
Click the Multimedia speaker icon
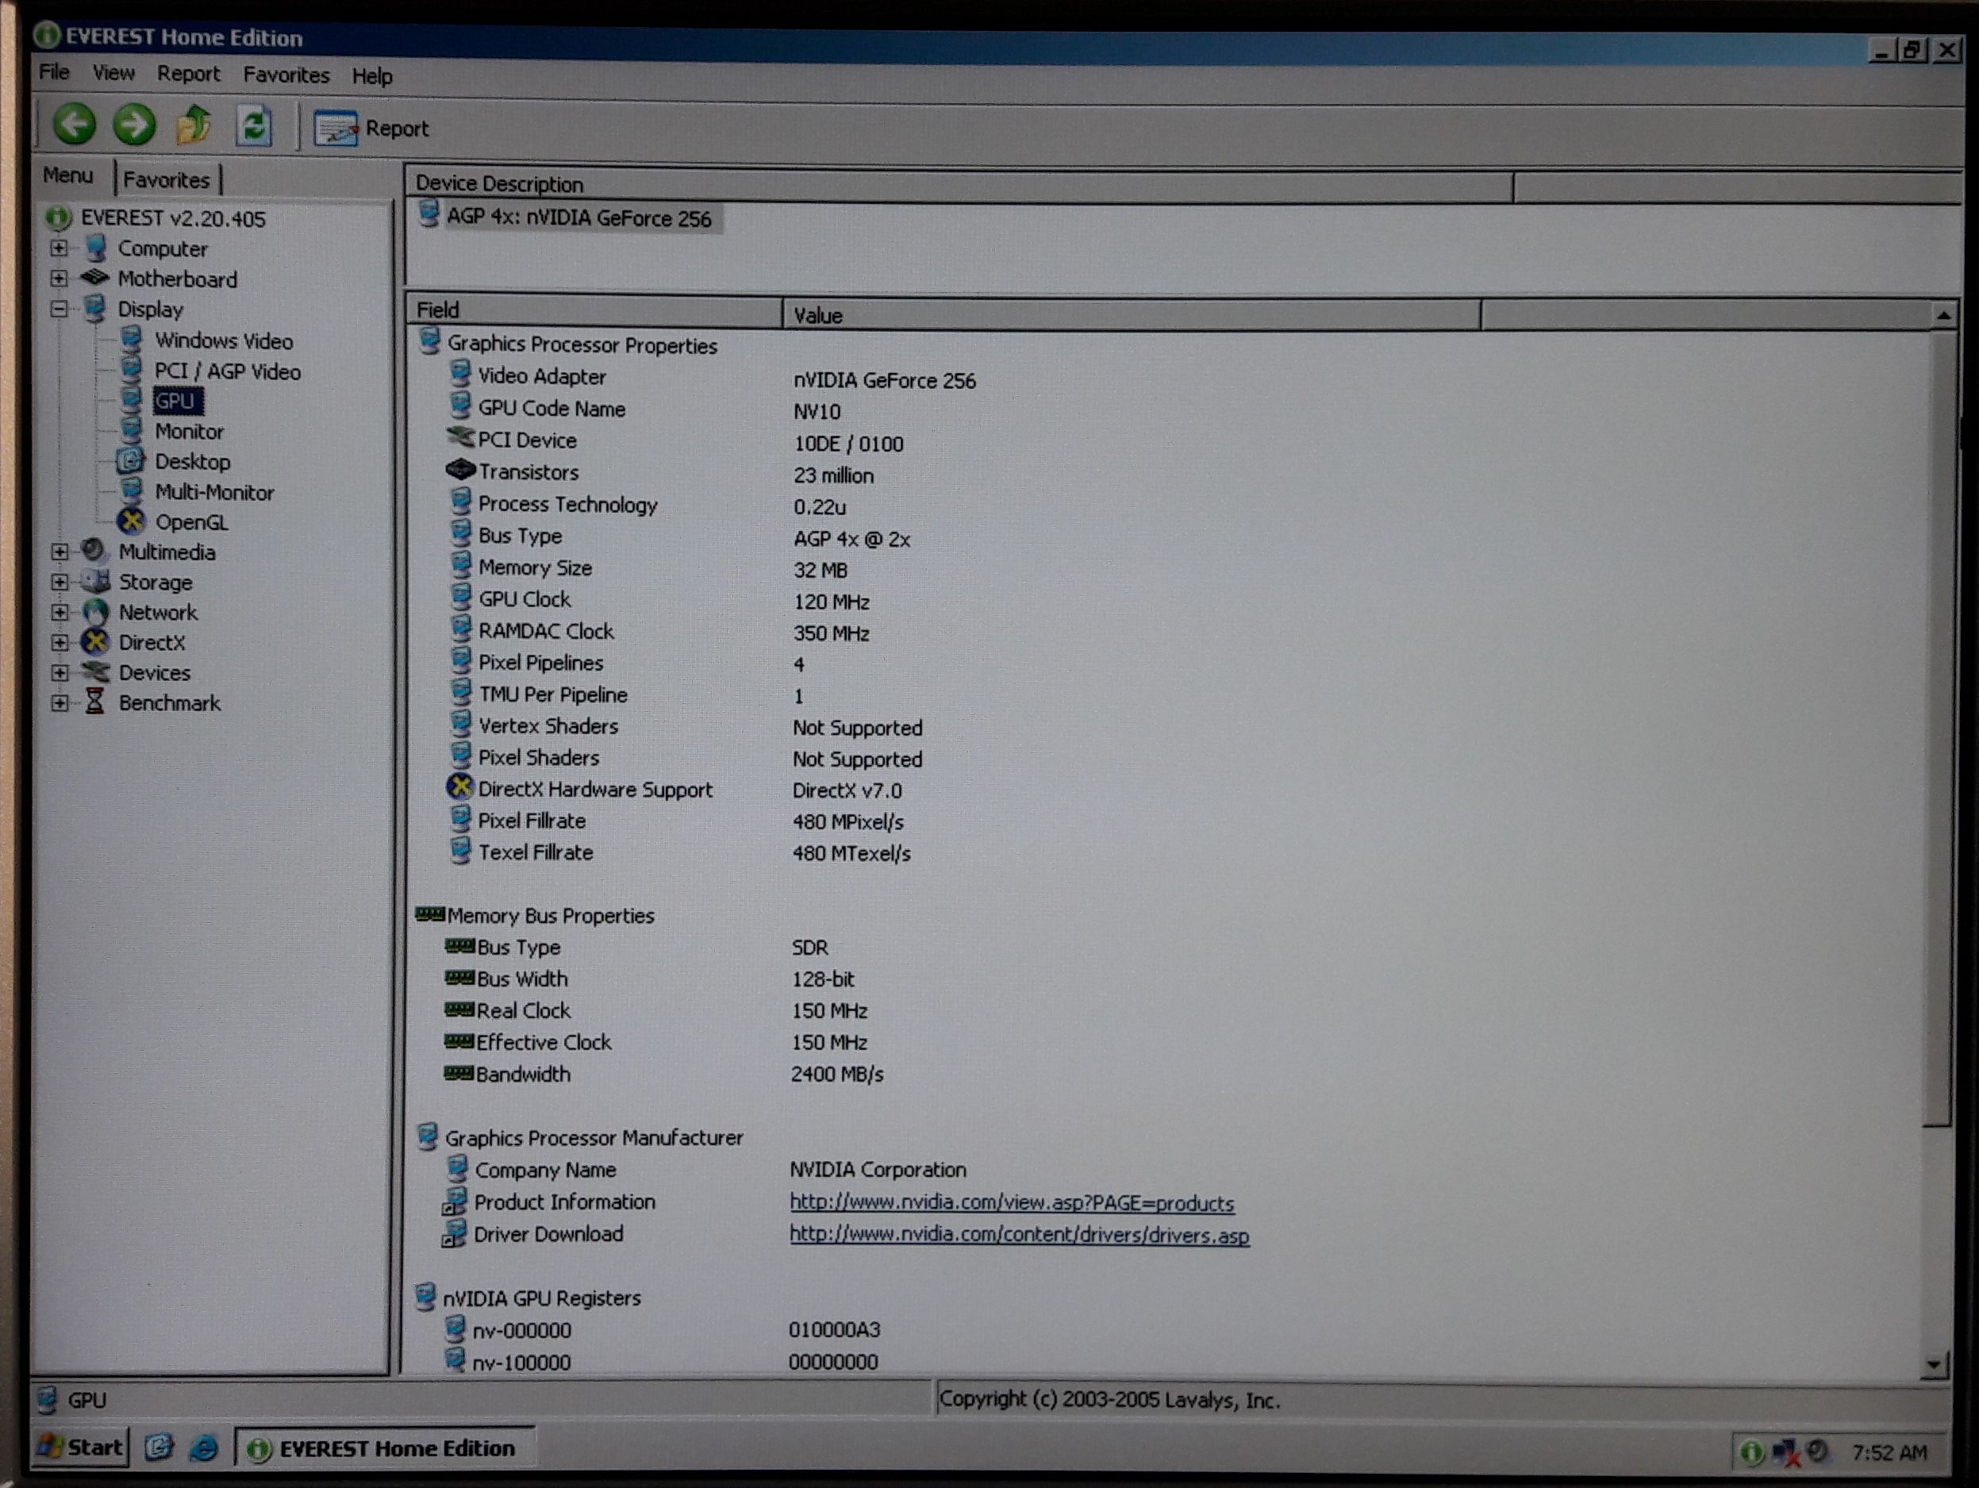93,550
